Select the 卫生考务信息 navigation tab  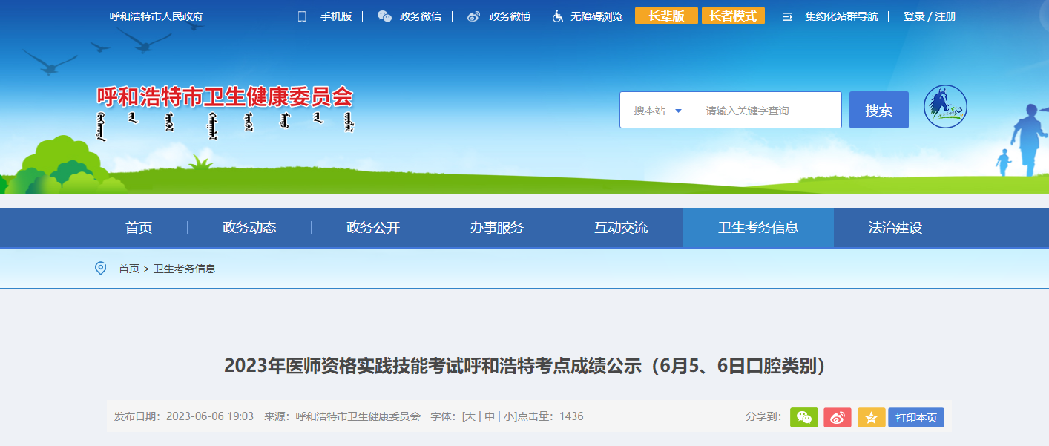click(758, 228)
